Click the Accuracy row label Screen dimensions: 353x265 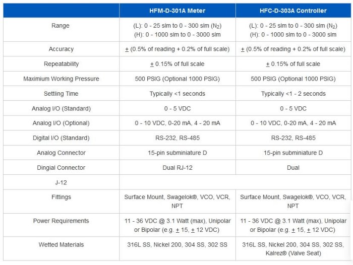point(61,49)
